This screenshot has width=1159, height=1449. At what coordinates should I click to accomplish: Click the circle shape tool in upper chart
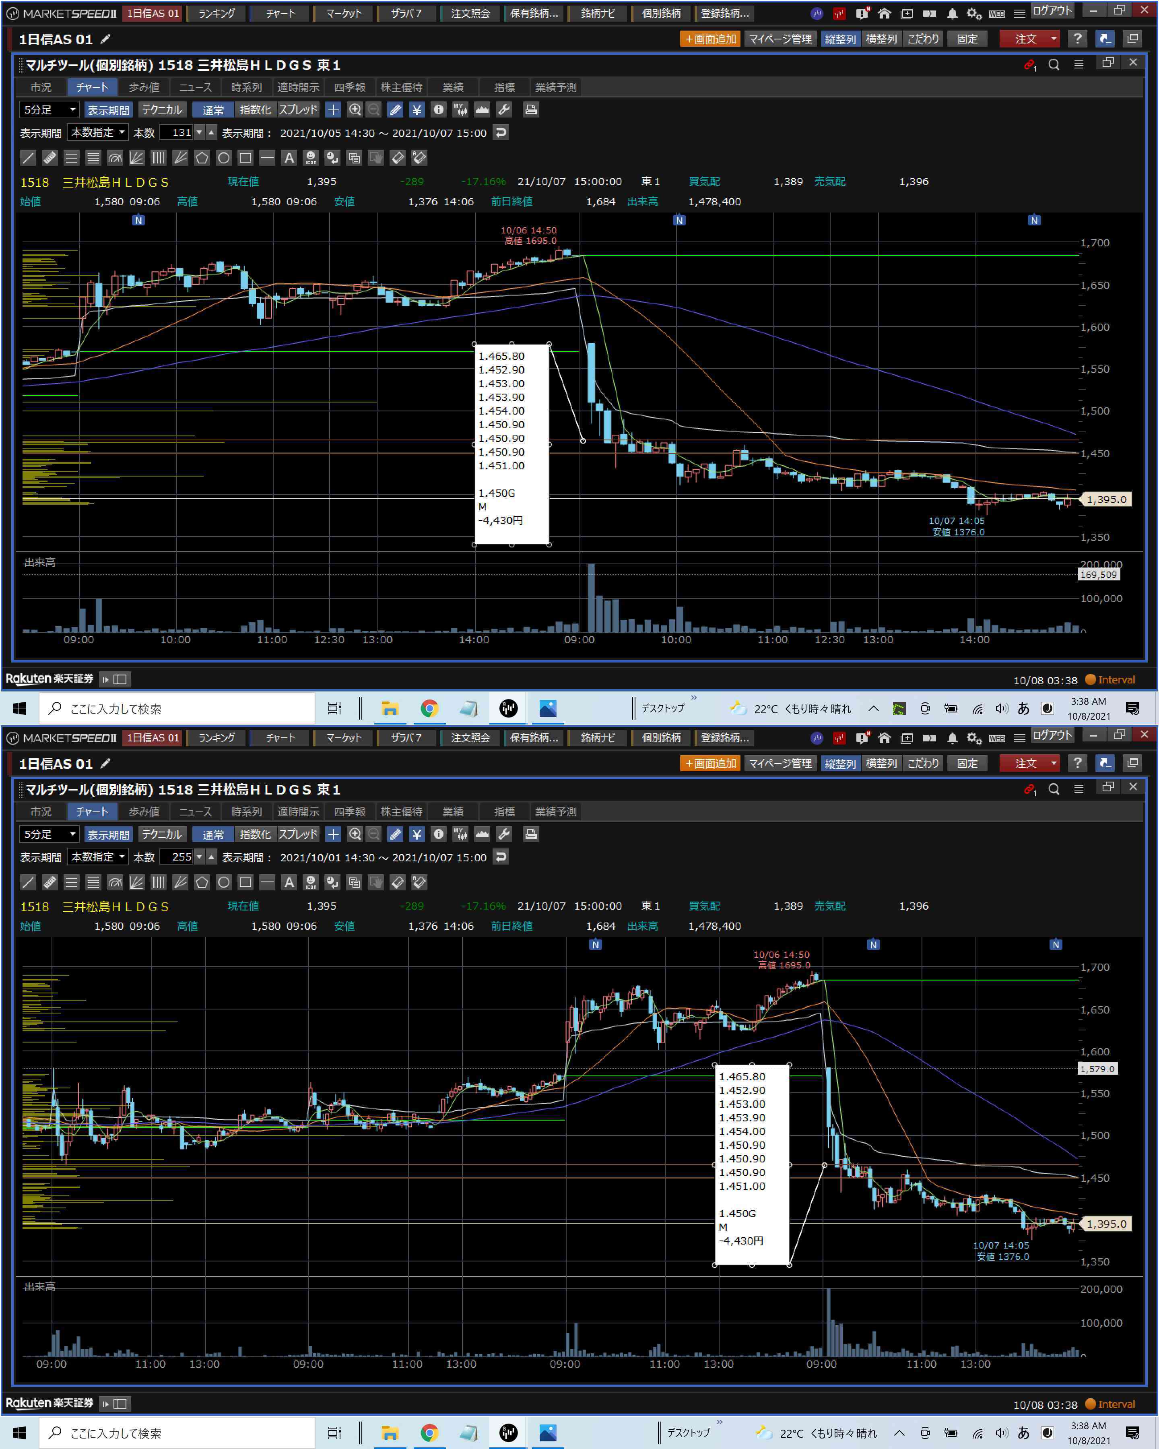[x=224, y=158]
